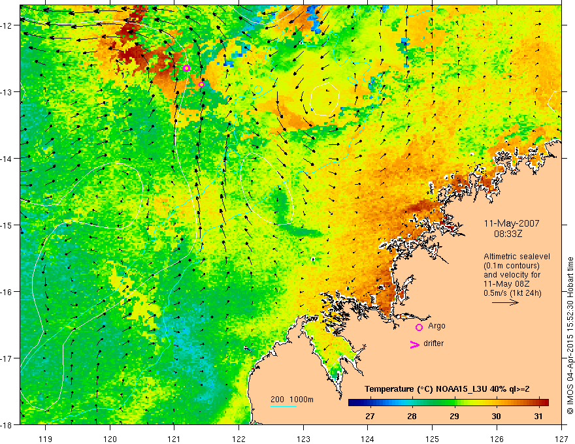The image size is (575, 444).
Task: Click the '0.5m/s (1kt 24h)' velocity scale text
Action: [x=512, y=293]
